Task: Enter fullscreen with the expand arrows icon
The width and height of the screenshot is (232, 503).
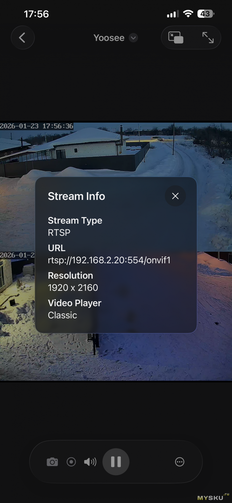Action: [208, 38]
